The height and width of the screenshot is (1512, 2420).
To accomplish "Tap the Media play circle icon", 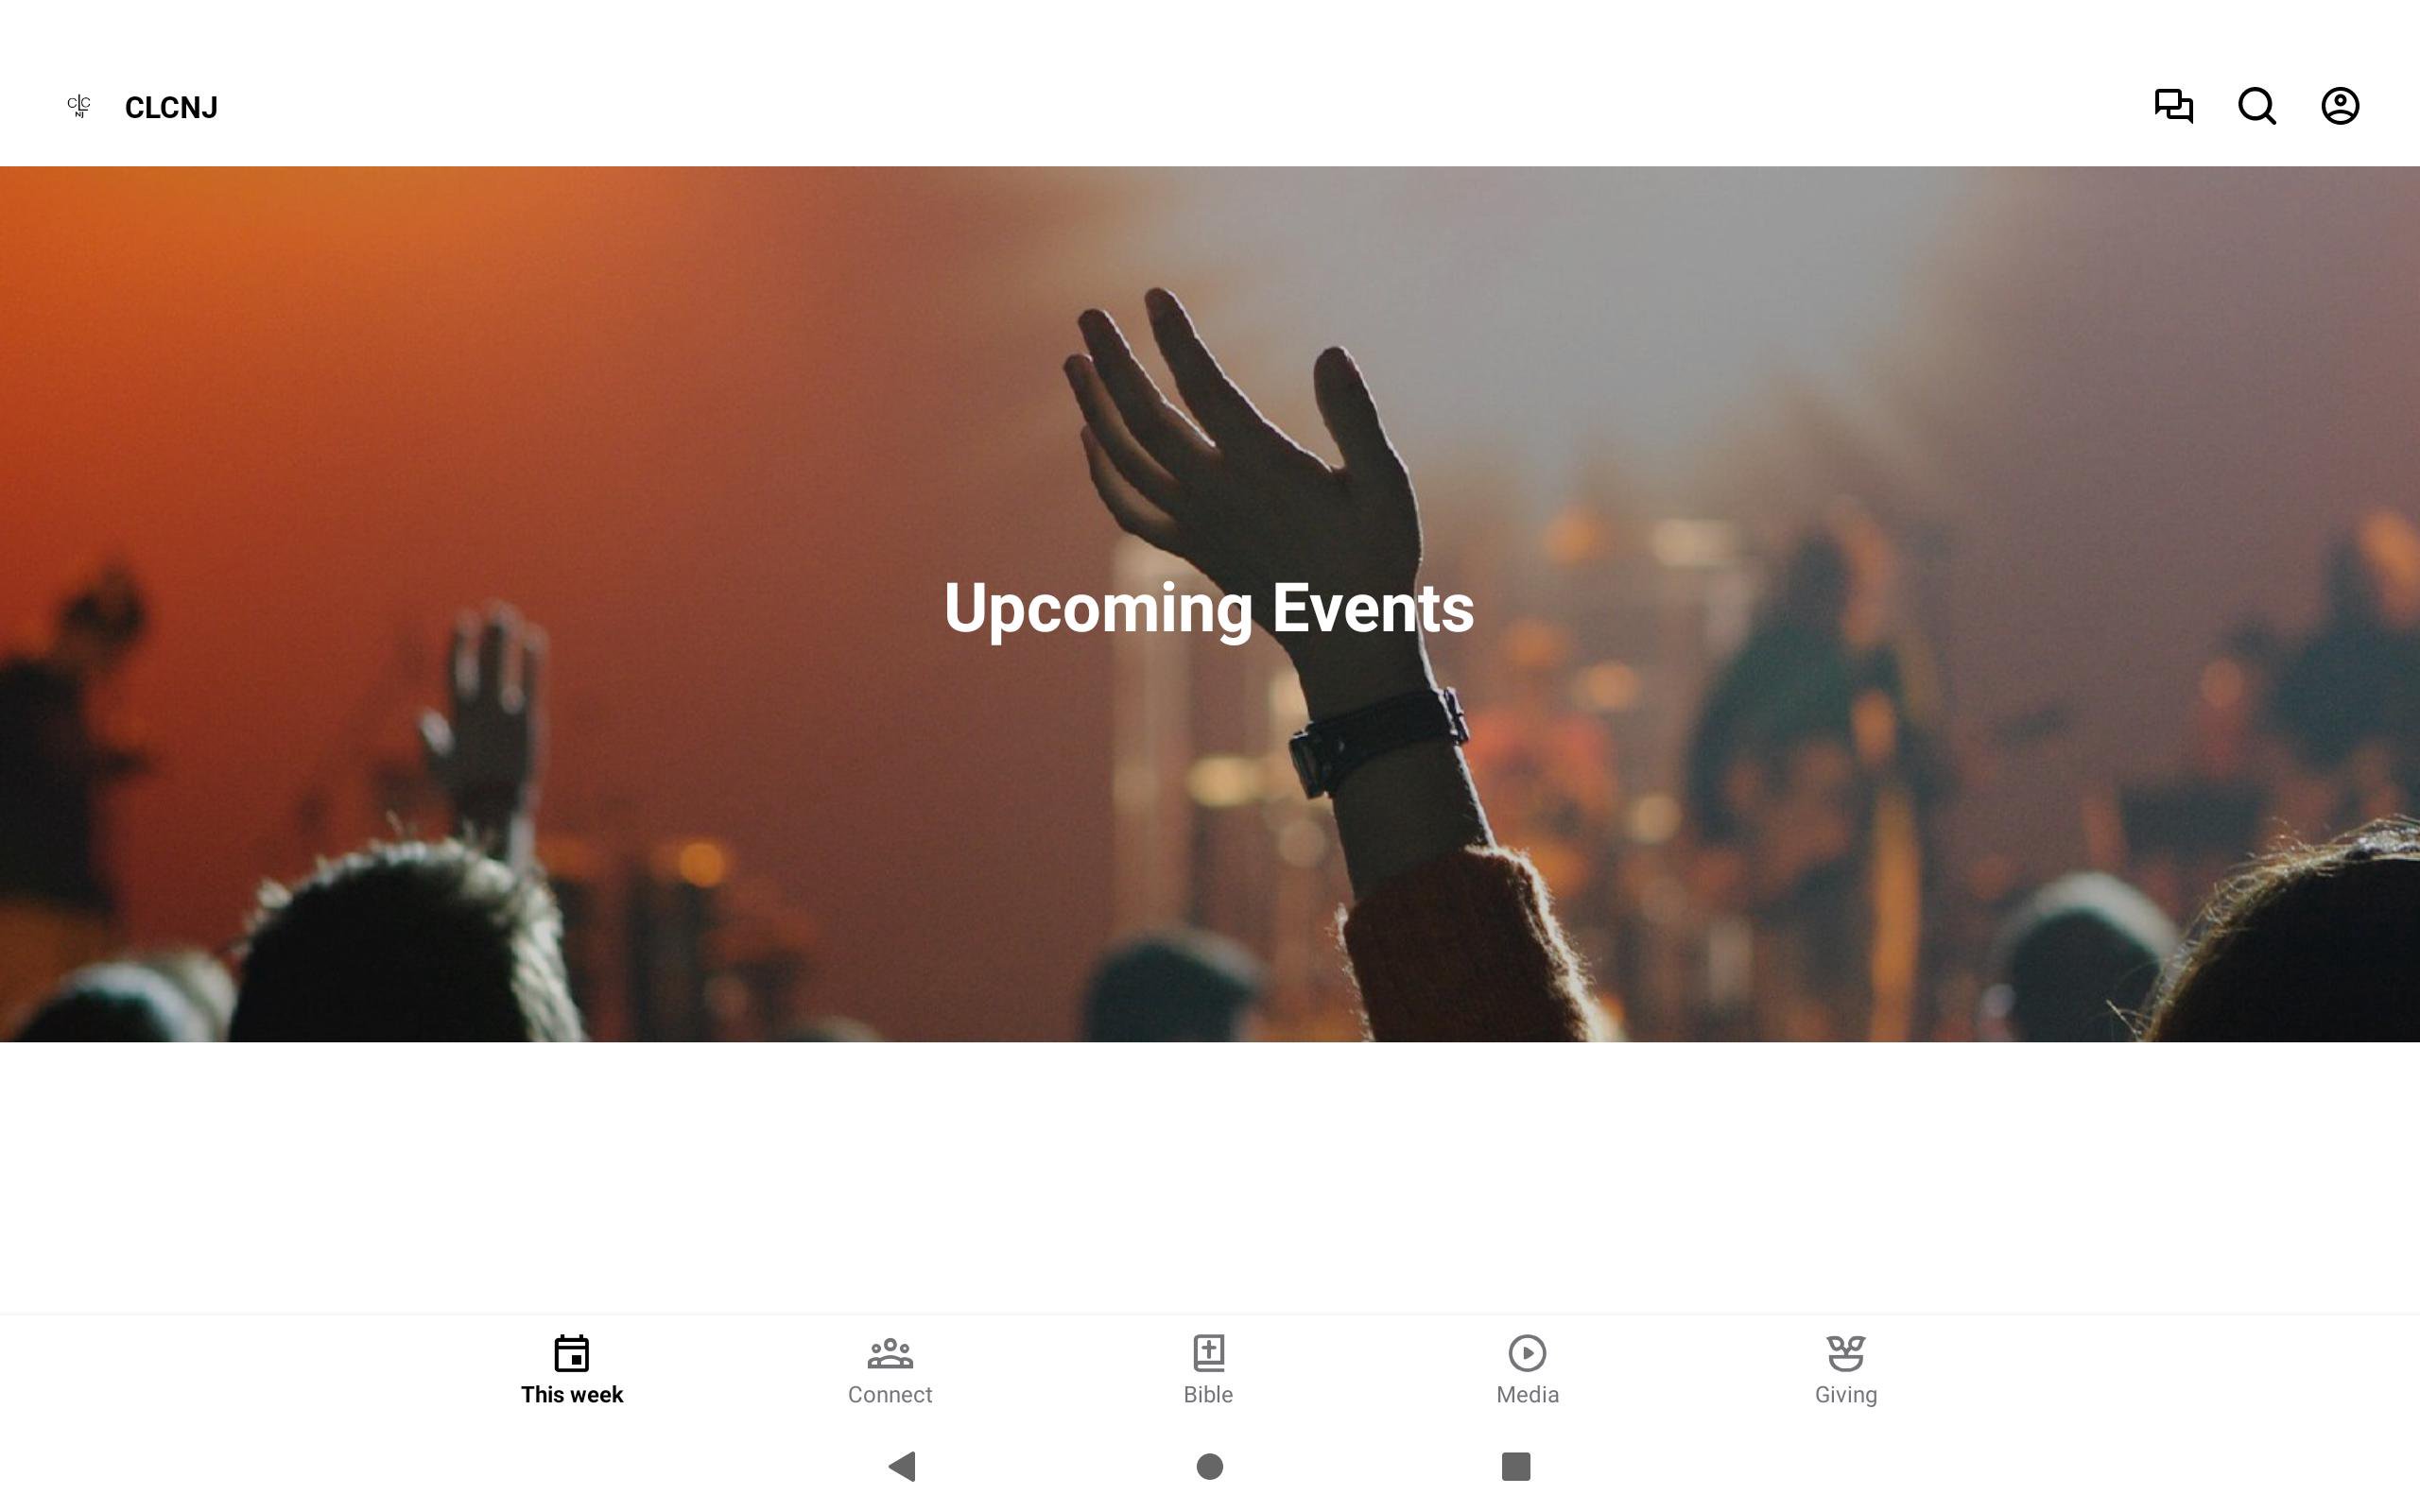I will pyautogui.click(x=1527, y=1353).
